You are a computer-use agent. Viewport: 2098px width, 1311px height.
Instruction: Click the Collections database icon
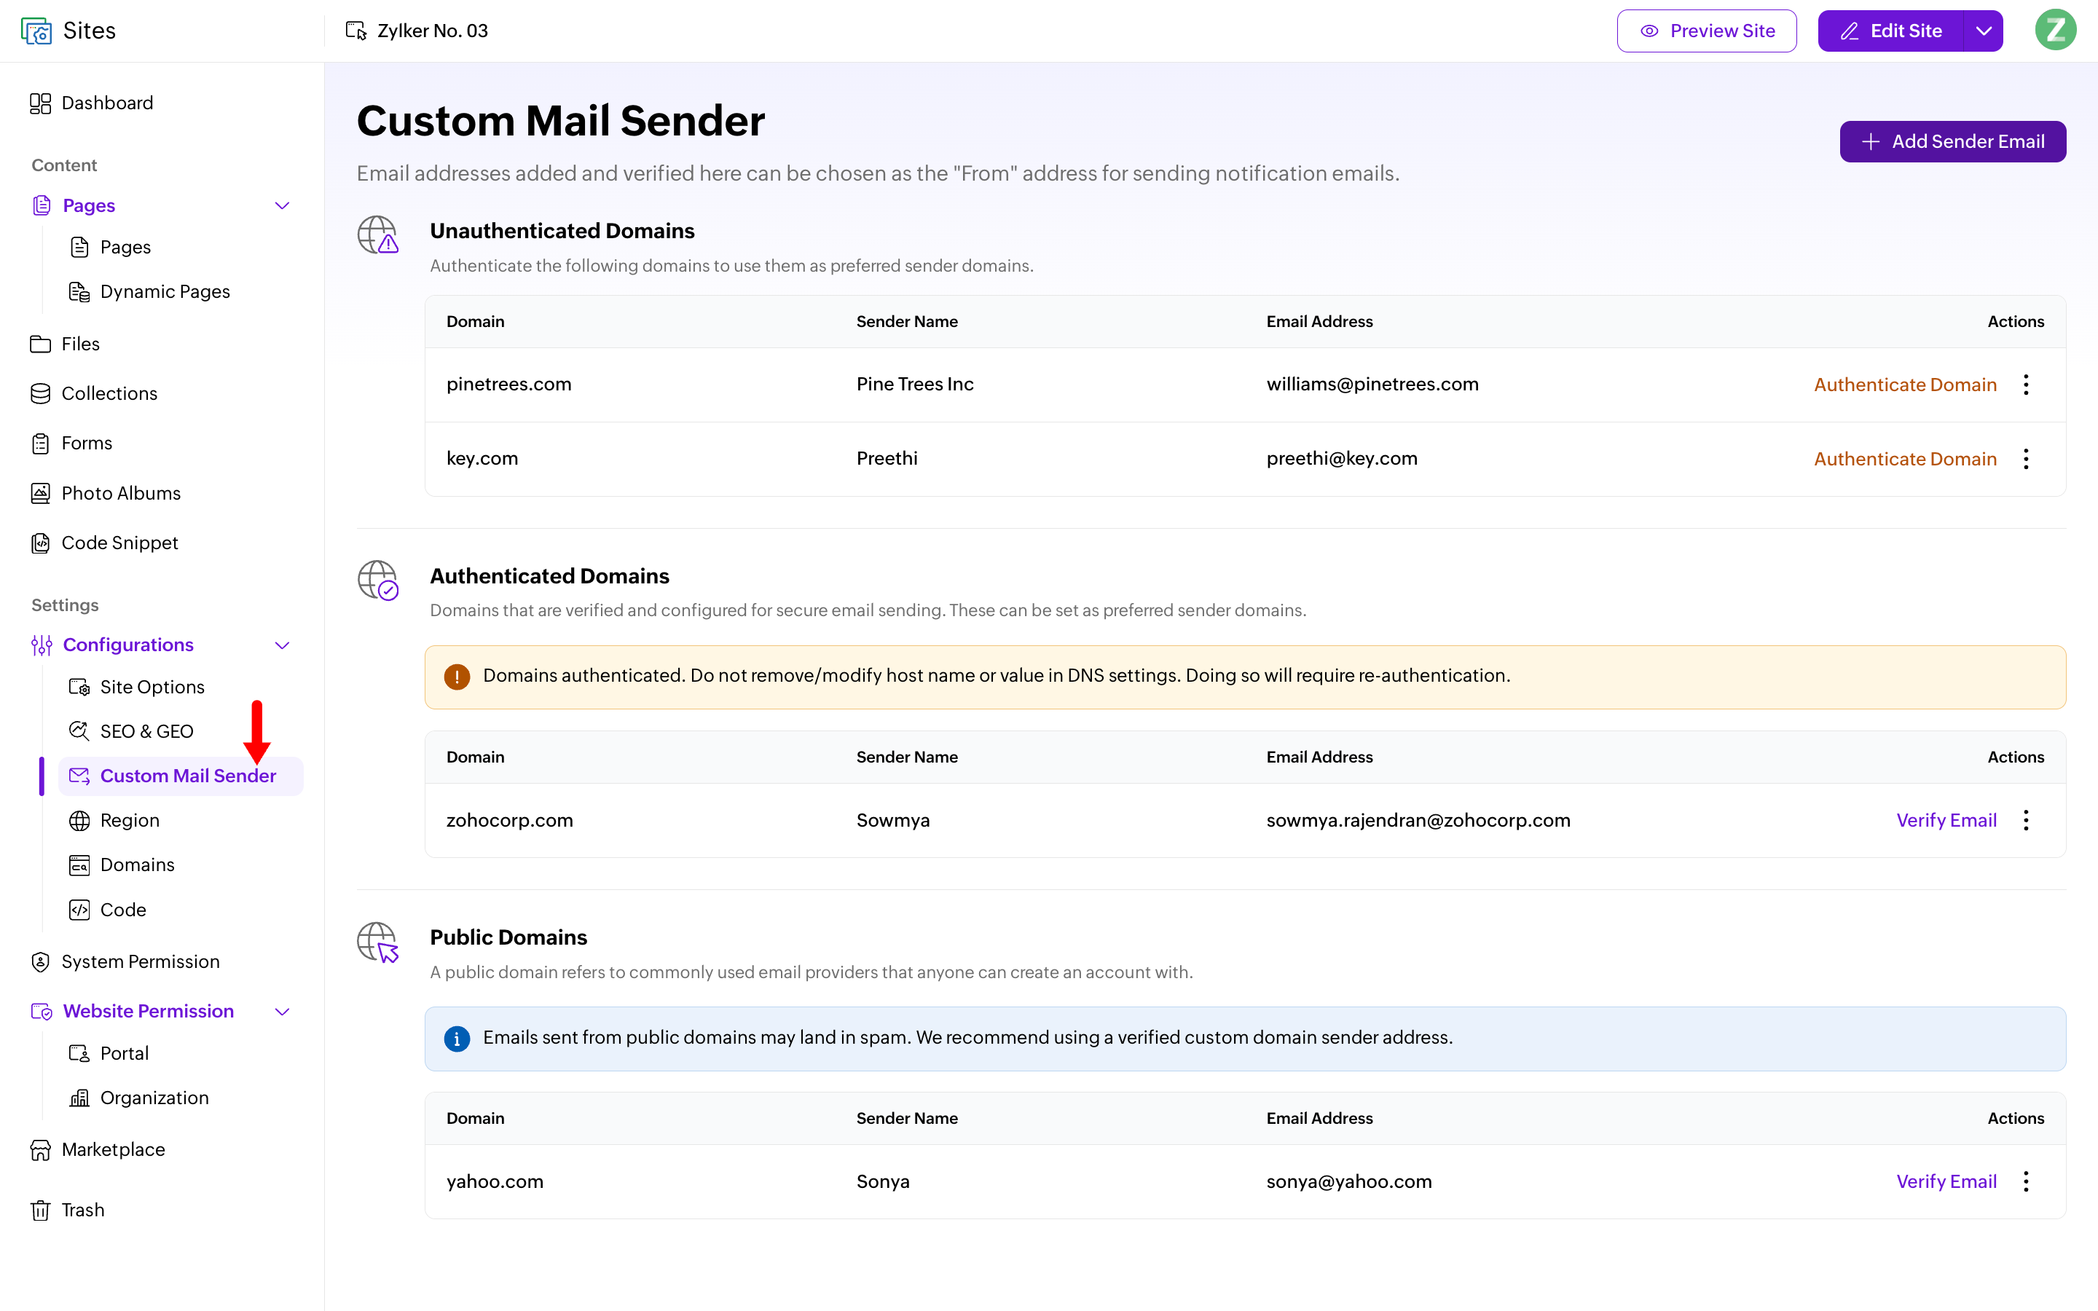[40, 393]
